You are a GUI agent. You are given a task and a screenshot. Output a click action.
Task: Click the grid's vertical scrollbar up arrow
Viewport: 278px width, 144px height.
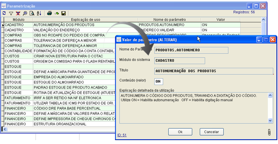coord(263,20)
